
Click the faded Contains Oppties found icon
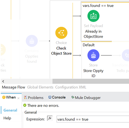tap(32, 41)
